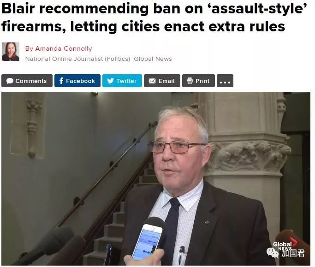Viewport: 315px width, 267px height.
Task: Play the interview video image
Action: click(x=156, y=178)
